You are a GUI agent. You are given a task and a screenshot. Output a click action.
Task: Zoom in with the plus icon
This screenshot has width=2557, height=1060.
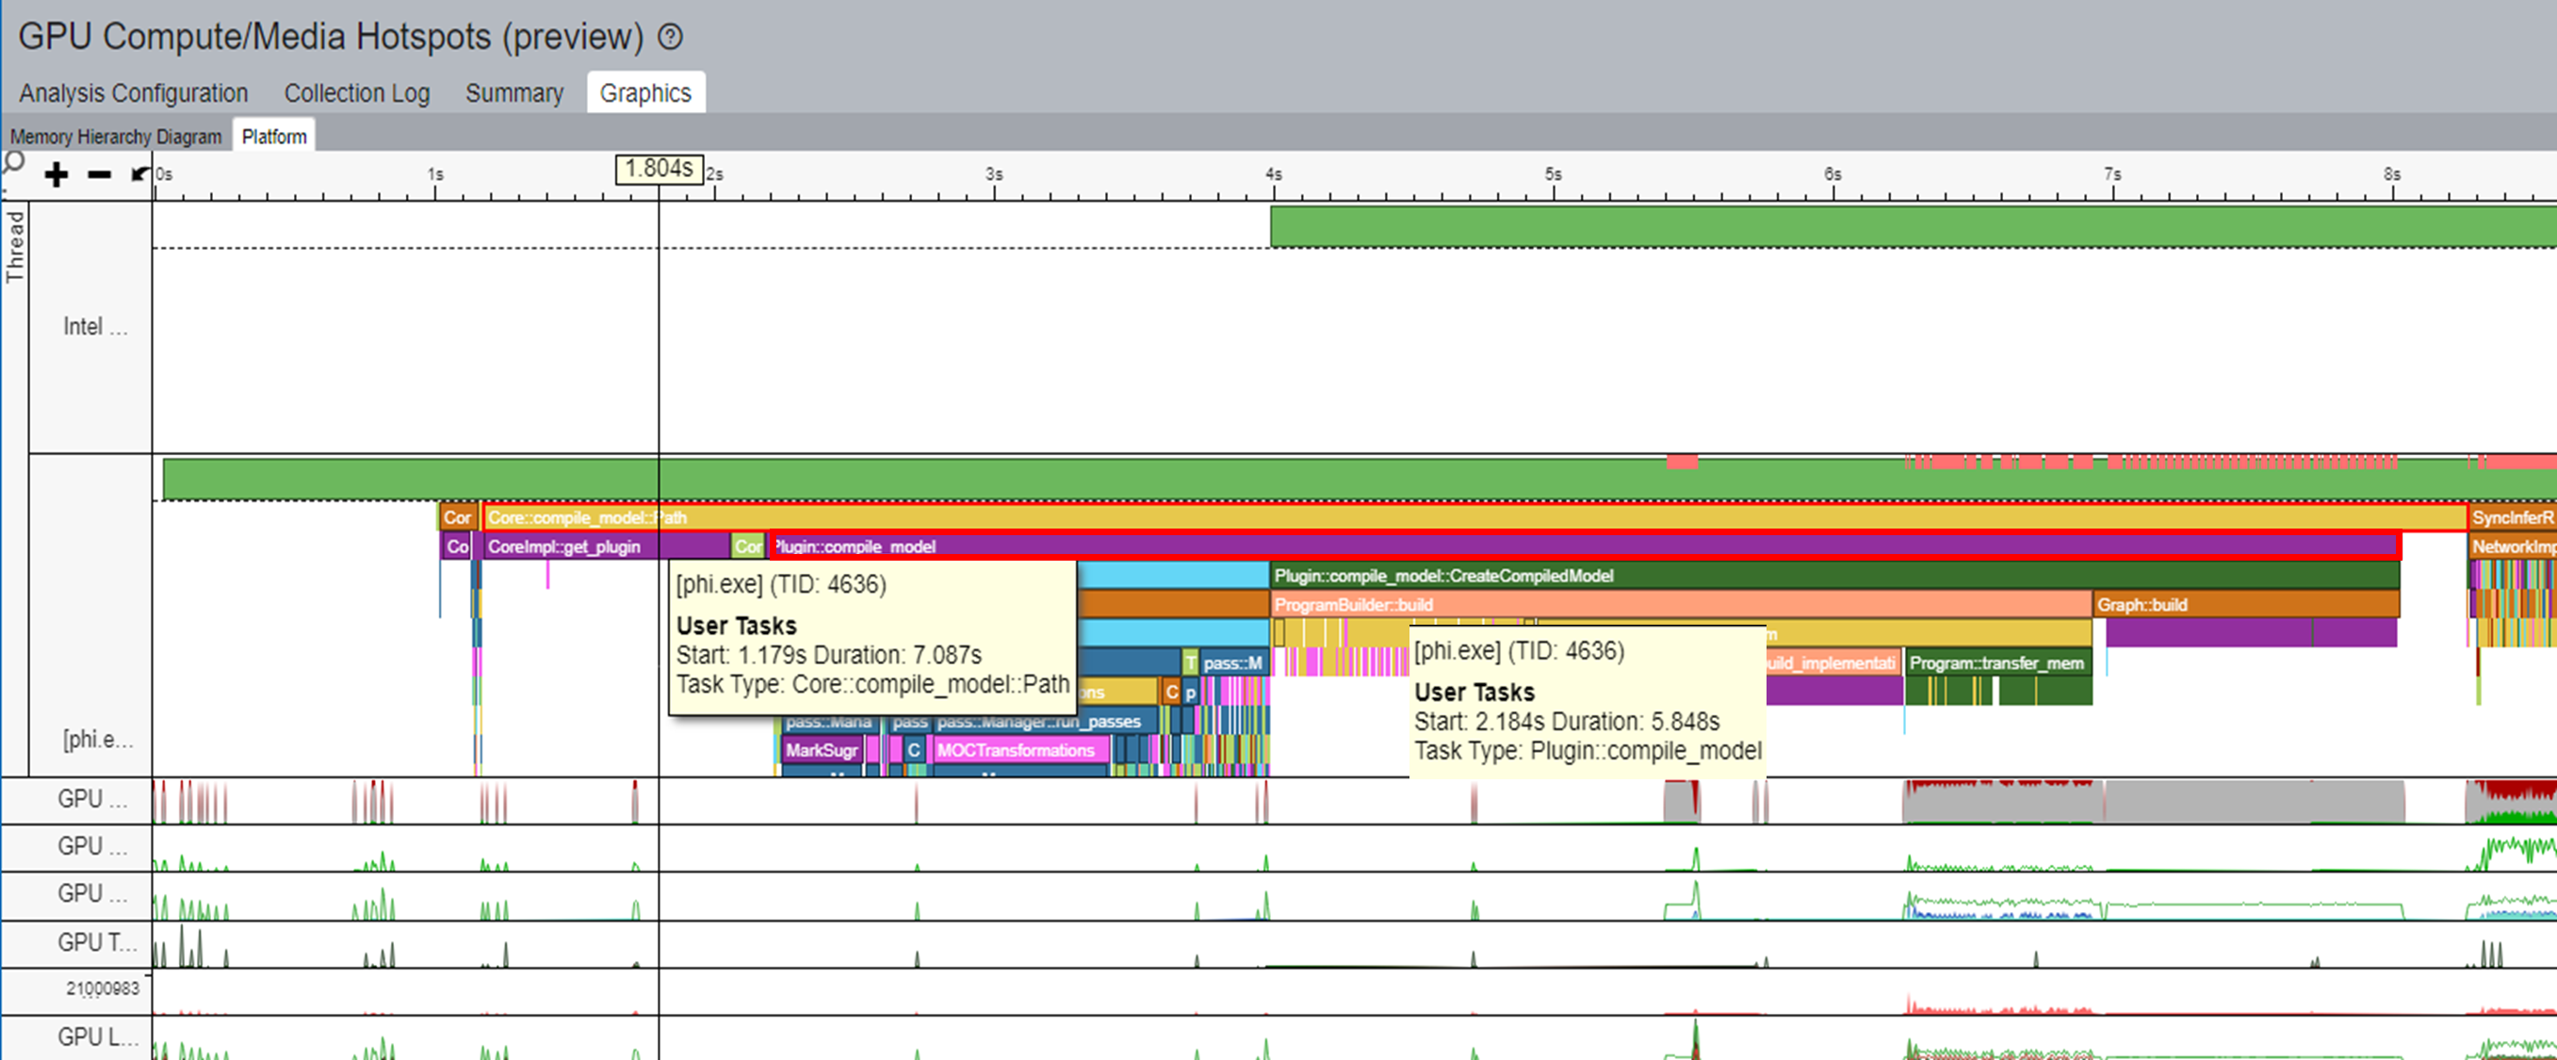[x=57, y=175]
